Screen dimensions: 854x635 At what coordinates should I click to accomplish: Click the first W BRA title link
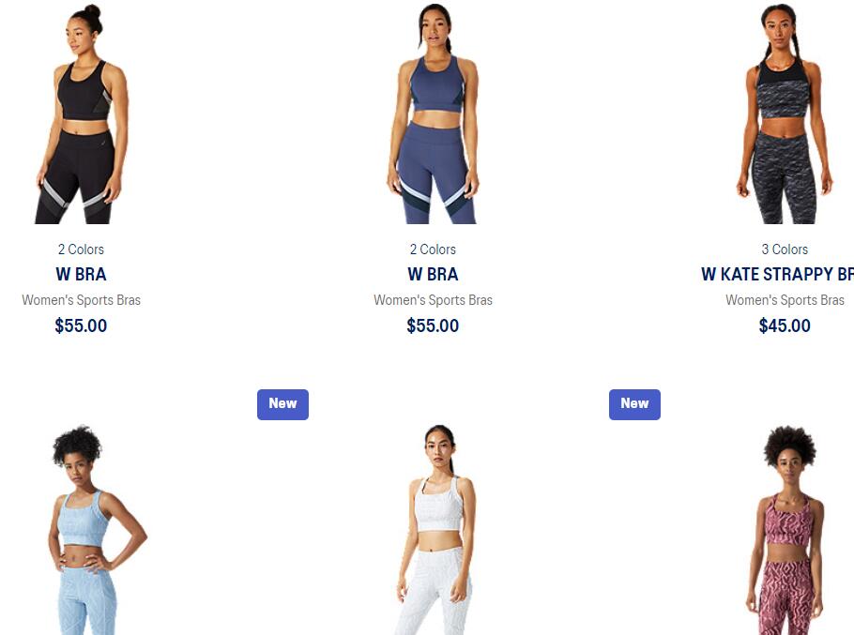81,274
